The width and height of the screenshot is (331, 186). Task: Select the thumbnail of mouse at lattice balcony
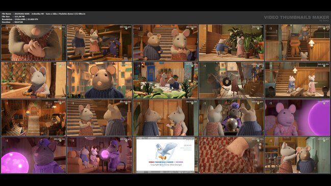click(x=34, y=80)
